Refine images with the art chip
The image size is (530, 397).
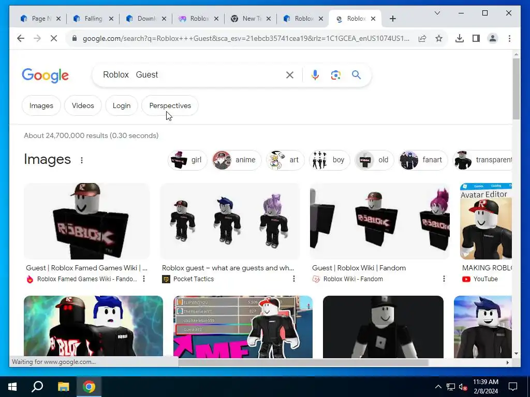(285, 160)
